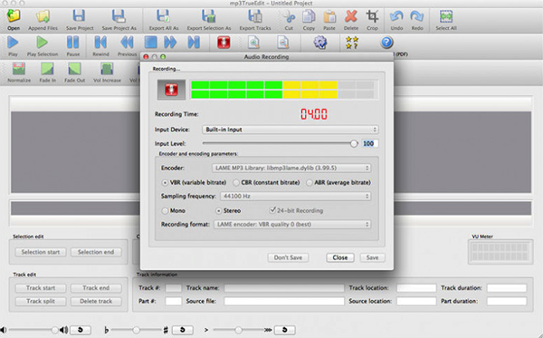Select CBR (constant bitrate) radio button
This screenshot has width=543, height=338.
tap(236, 183)
